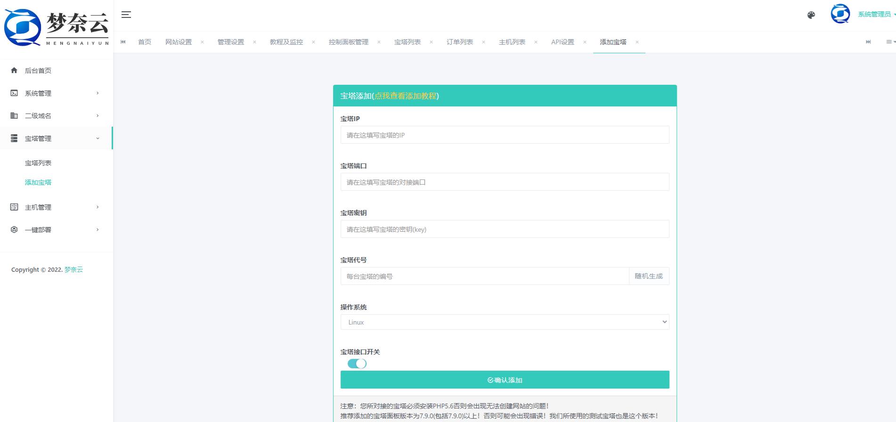
Task: Click the 宝塔IP input field
Action: pyautogui.click(x=505, y=135)
